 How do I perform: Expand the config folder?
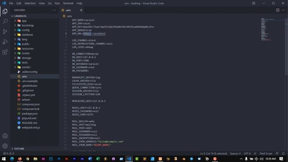tap(35, 30)
